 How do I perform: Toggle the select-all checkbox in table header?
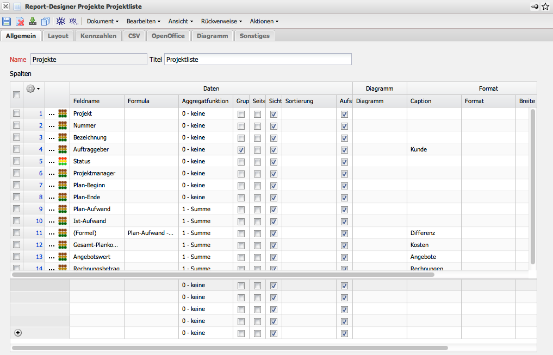[x=16, y=95]
